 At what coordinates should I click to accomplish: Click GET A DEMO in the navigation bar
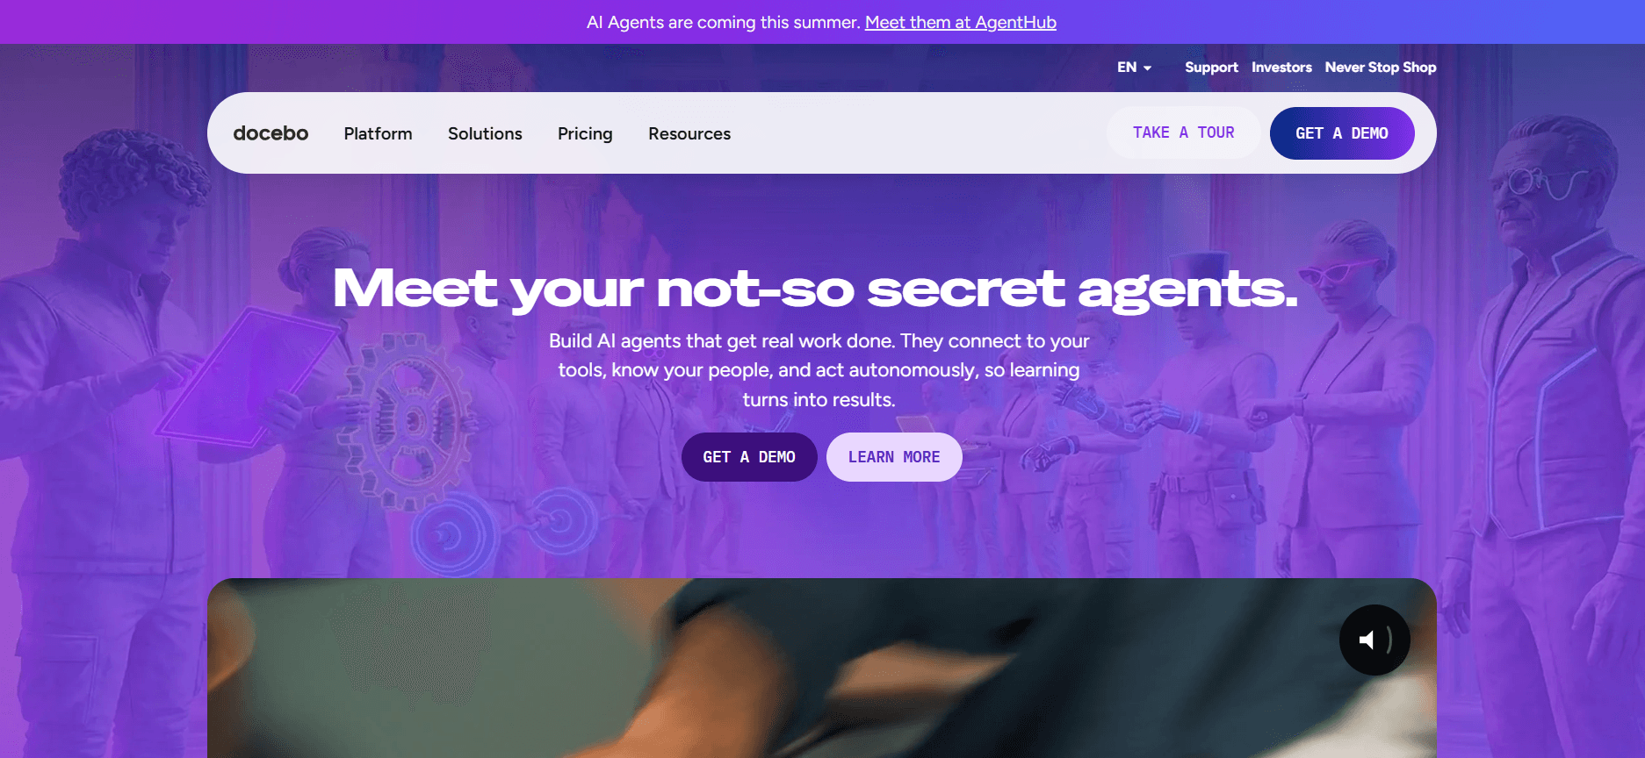click(x=1342, y=133)
